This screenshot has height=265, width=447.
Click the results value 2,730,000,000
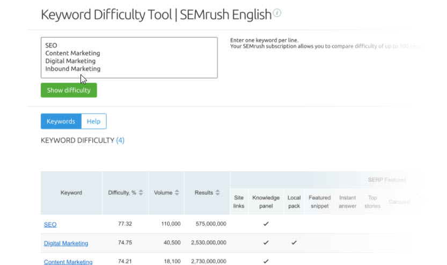pos(209,261)
